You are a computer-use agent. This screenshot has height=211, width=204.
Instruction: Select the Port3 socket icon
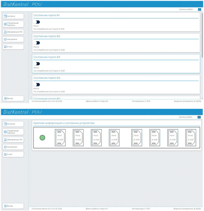96,138
